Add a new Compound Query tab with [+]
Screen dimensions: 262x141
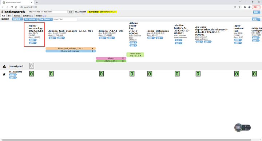coord(44,16)
